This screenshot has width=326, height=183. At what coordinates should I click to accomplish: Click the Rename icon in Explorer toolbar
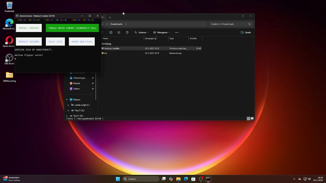click(111, 33)
